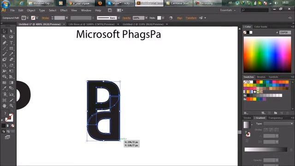The width and height of the screenshot is (295, 166).
Task: Enable Draw Behind mode in toolbox
Action: coord(8,131)
